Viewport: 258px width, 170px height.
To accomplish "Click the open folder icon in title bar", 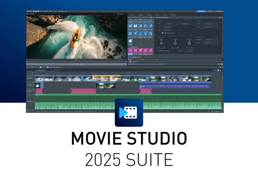I will click(36, 11).
